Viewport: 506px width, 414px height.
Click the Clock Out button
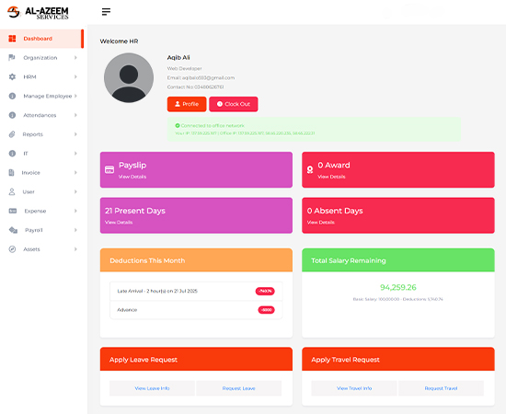pyautogui.click(x=234, y=104)
